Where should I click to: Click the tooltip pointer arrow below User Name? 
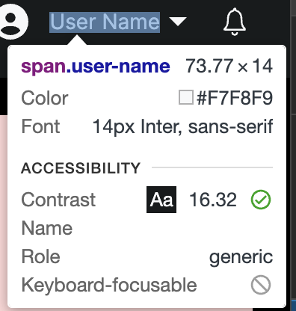pos(77,40)
